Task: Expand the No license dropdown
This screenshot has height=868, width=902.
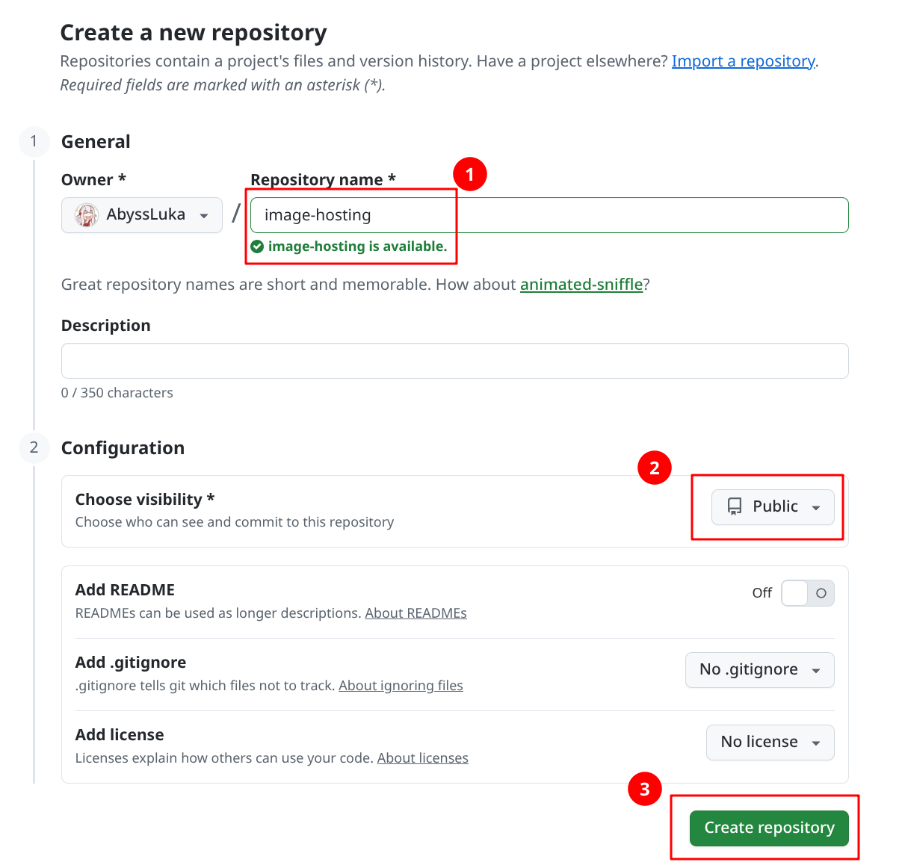Action: pyautogui.click(x=770, y=743)
